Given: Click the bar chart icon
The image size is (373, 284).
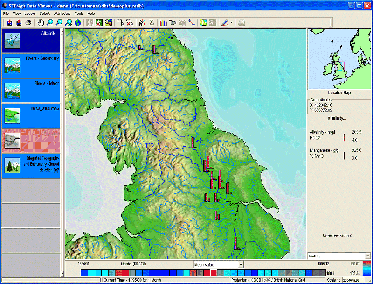Looking at the screenshot, I should (163, 22).
